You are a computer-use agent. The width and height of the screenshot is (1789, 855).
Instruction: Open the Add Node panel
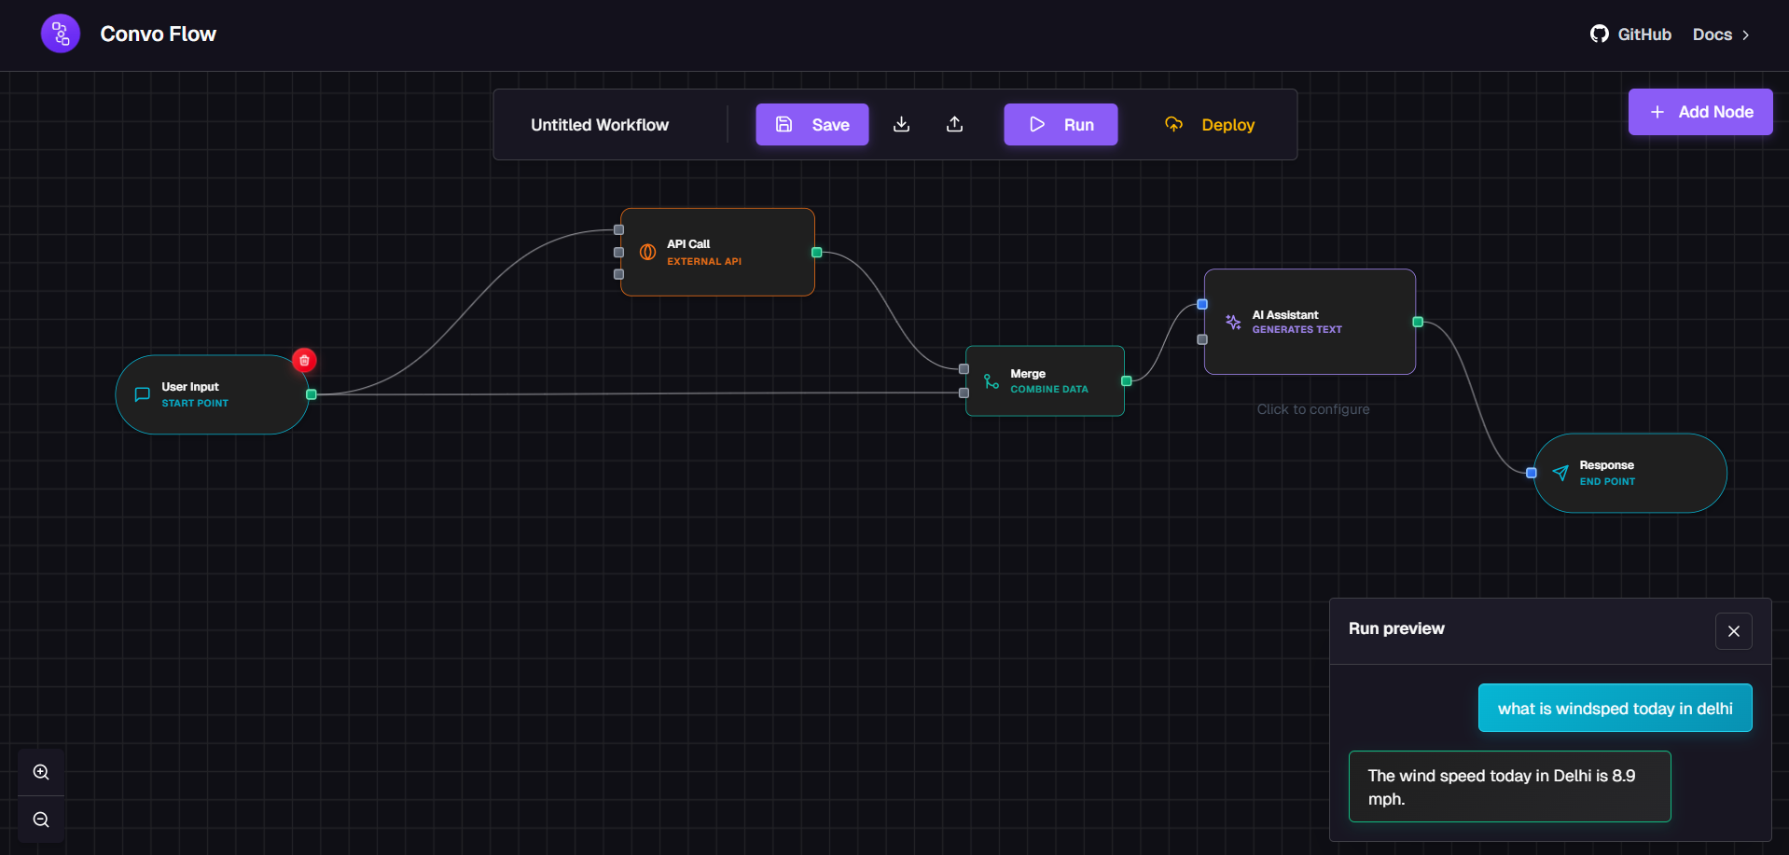(1699, 111)
